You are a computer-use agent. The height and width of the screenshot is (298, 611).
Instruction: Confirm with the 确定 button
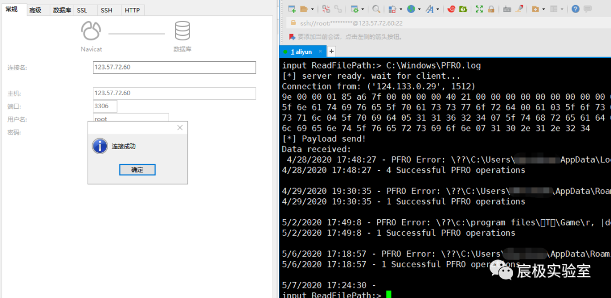(137, 169)
